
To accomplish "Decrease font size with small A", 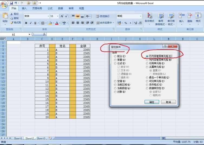I will click(66, 16).
